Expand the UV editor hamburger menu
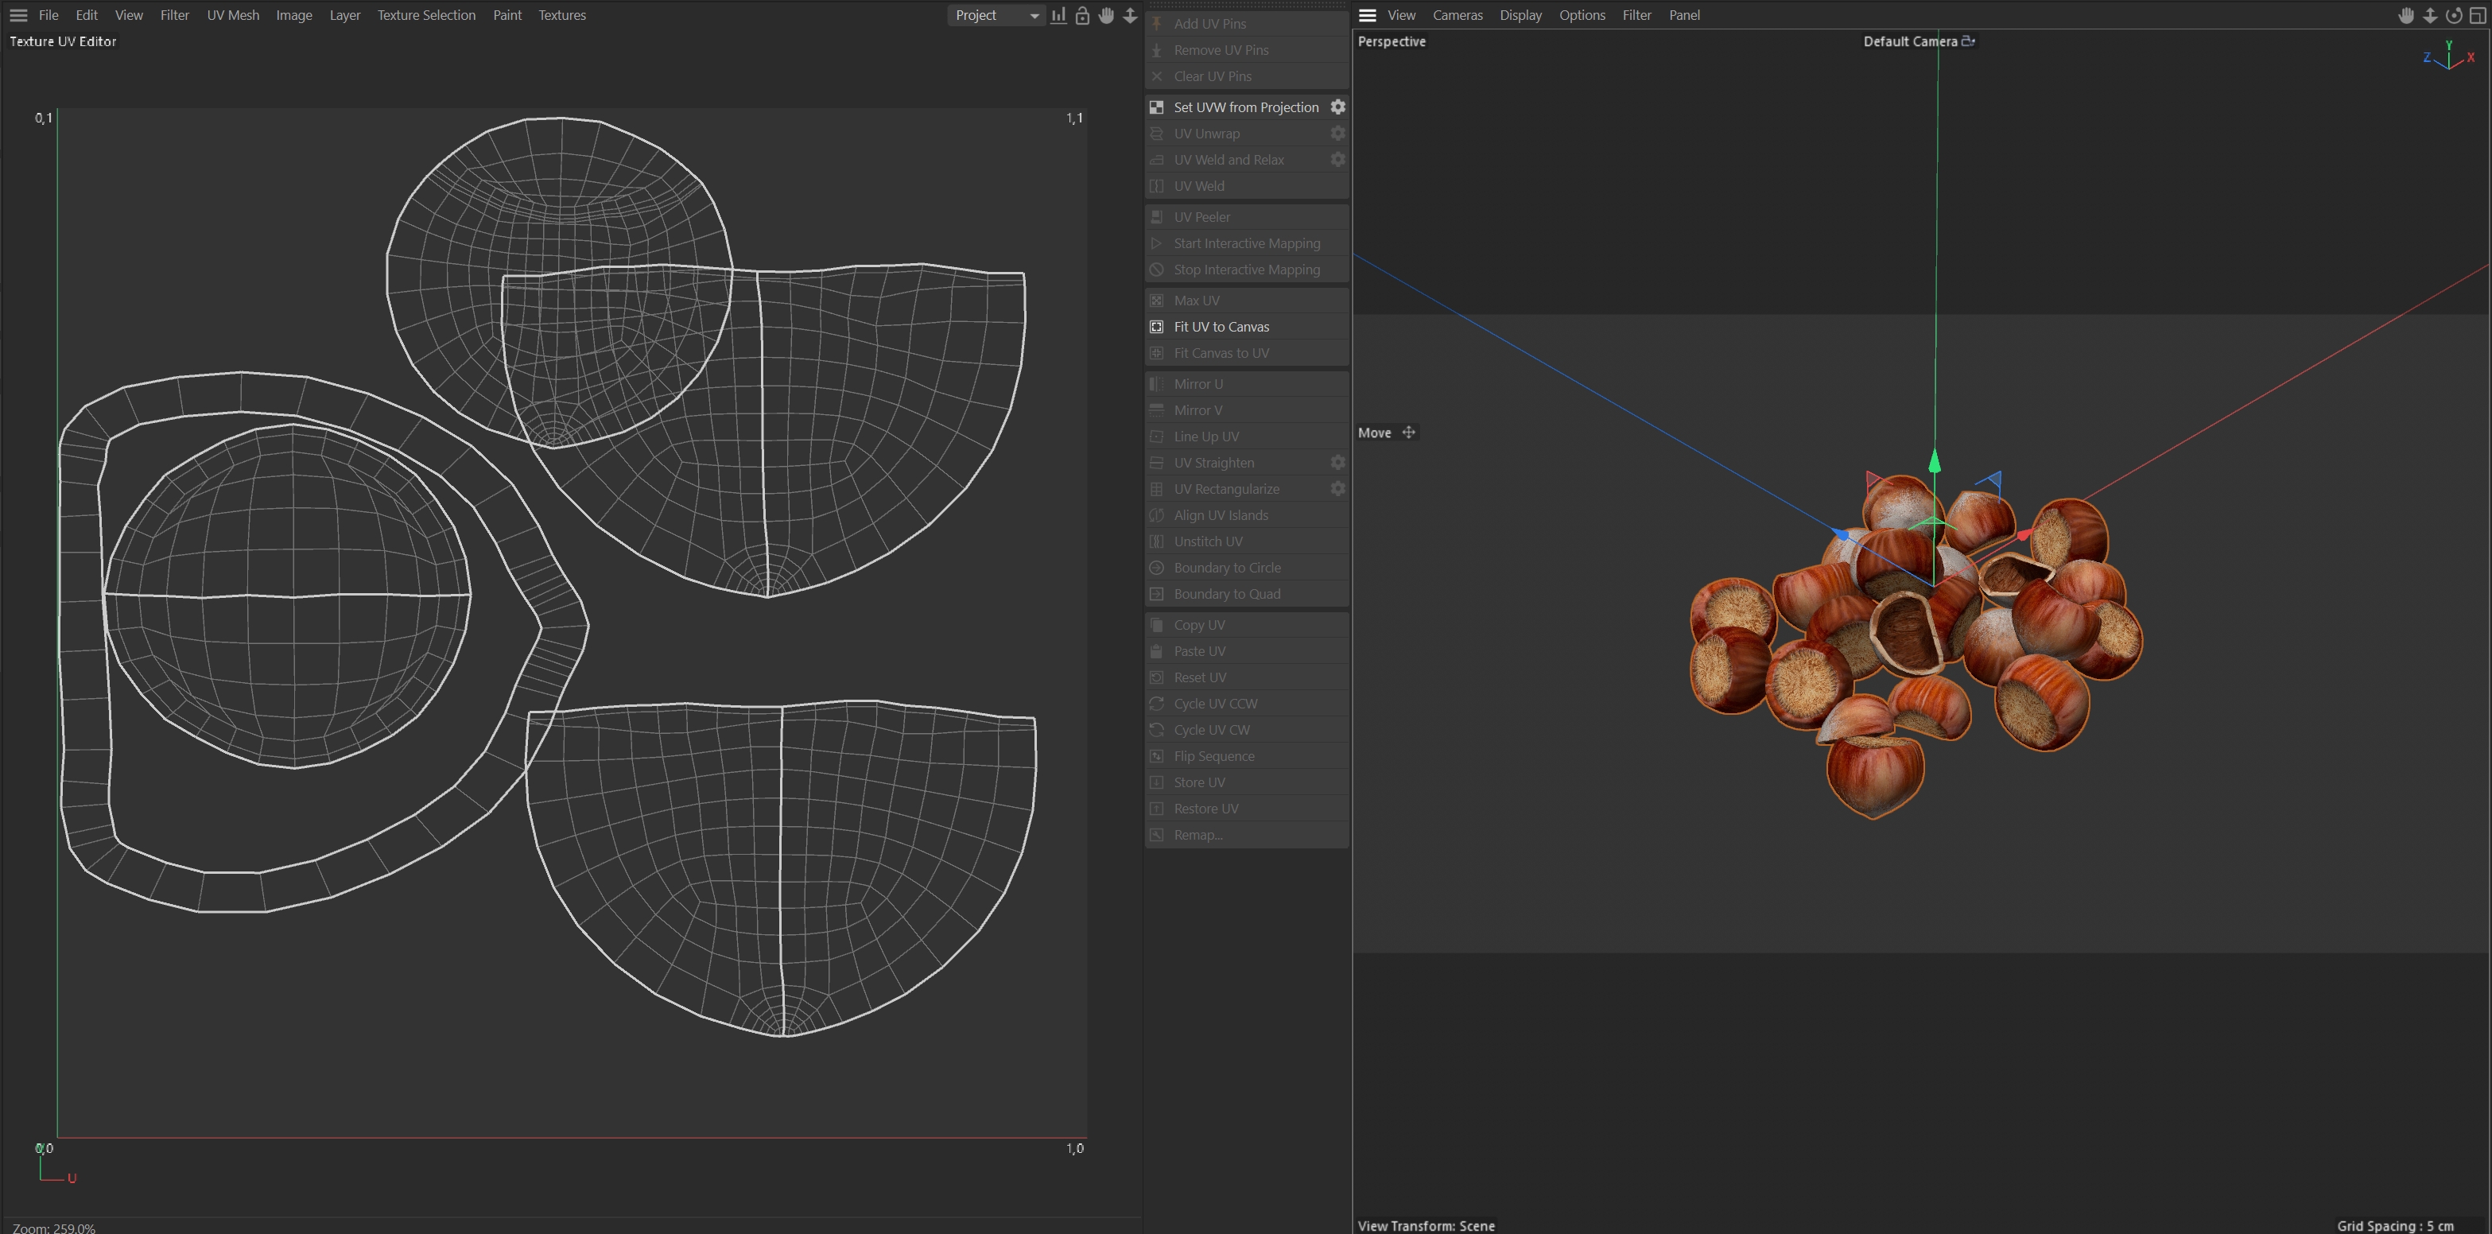The height and width of the screenshot is (1234, 2492). pyautogui.click(x=18, y=15)
